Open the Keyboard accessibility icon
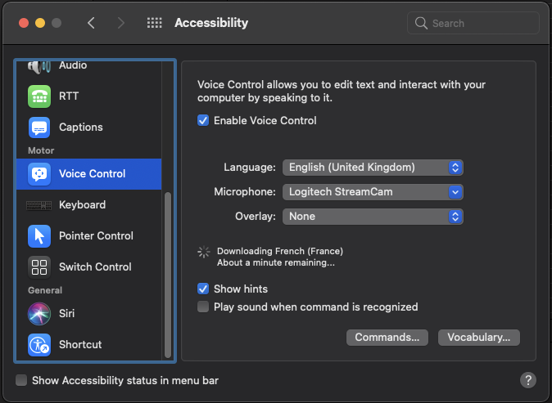552x403 pixels. point(39,205)
